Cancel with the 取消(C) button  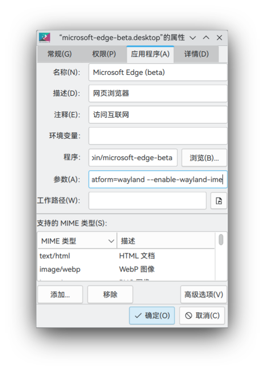pos(202,315)
